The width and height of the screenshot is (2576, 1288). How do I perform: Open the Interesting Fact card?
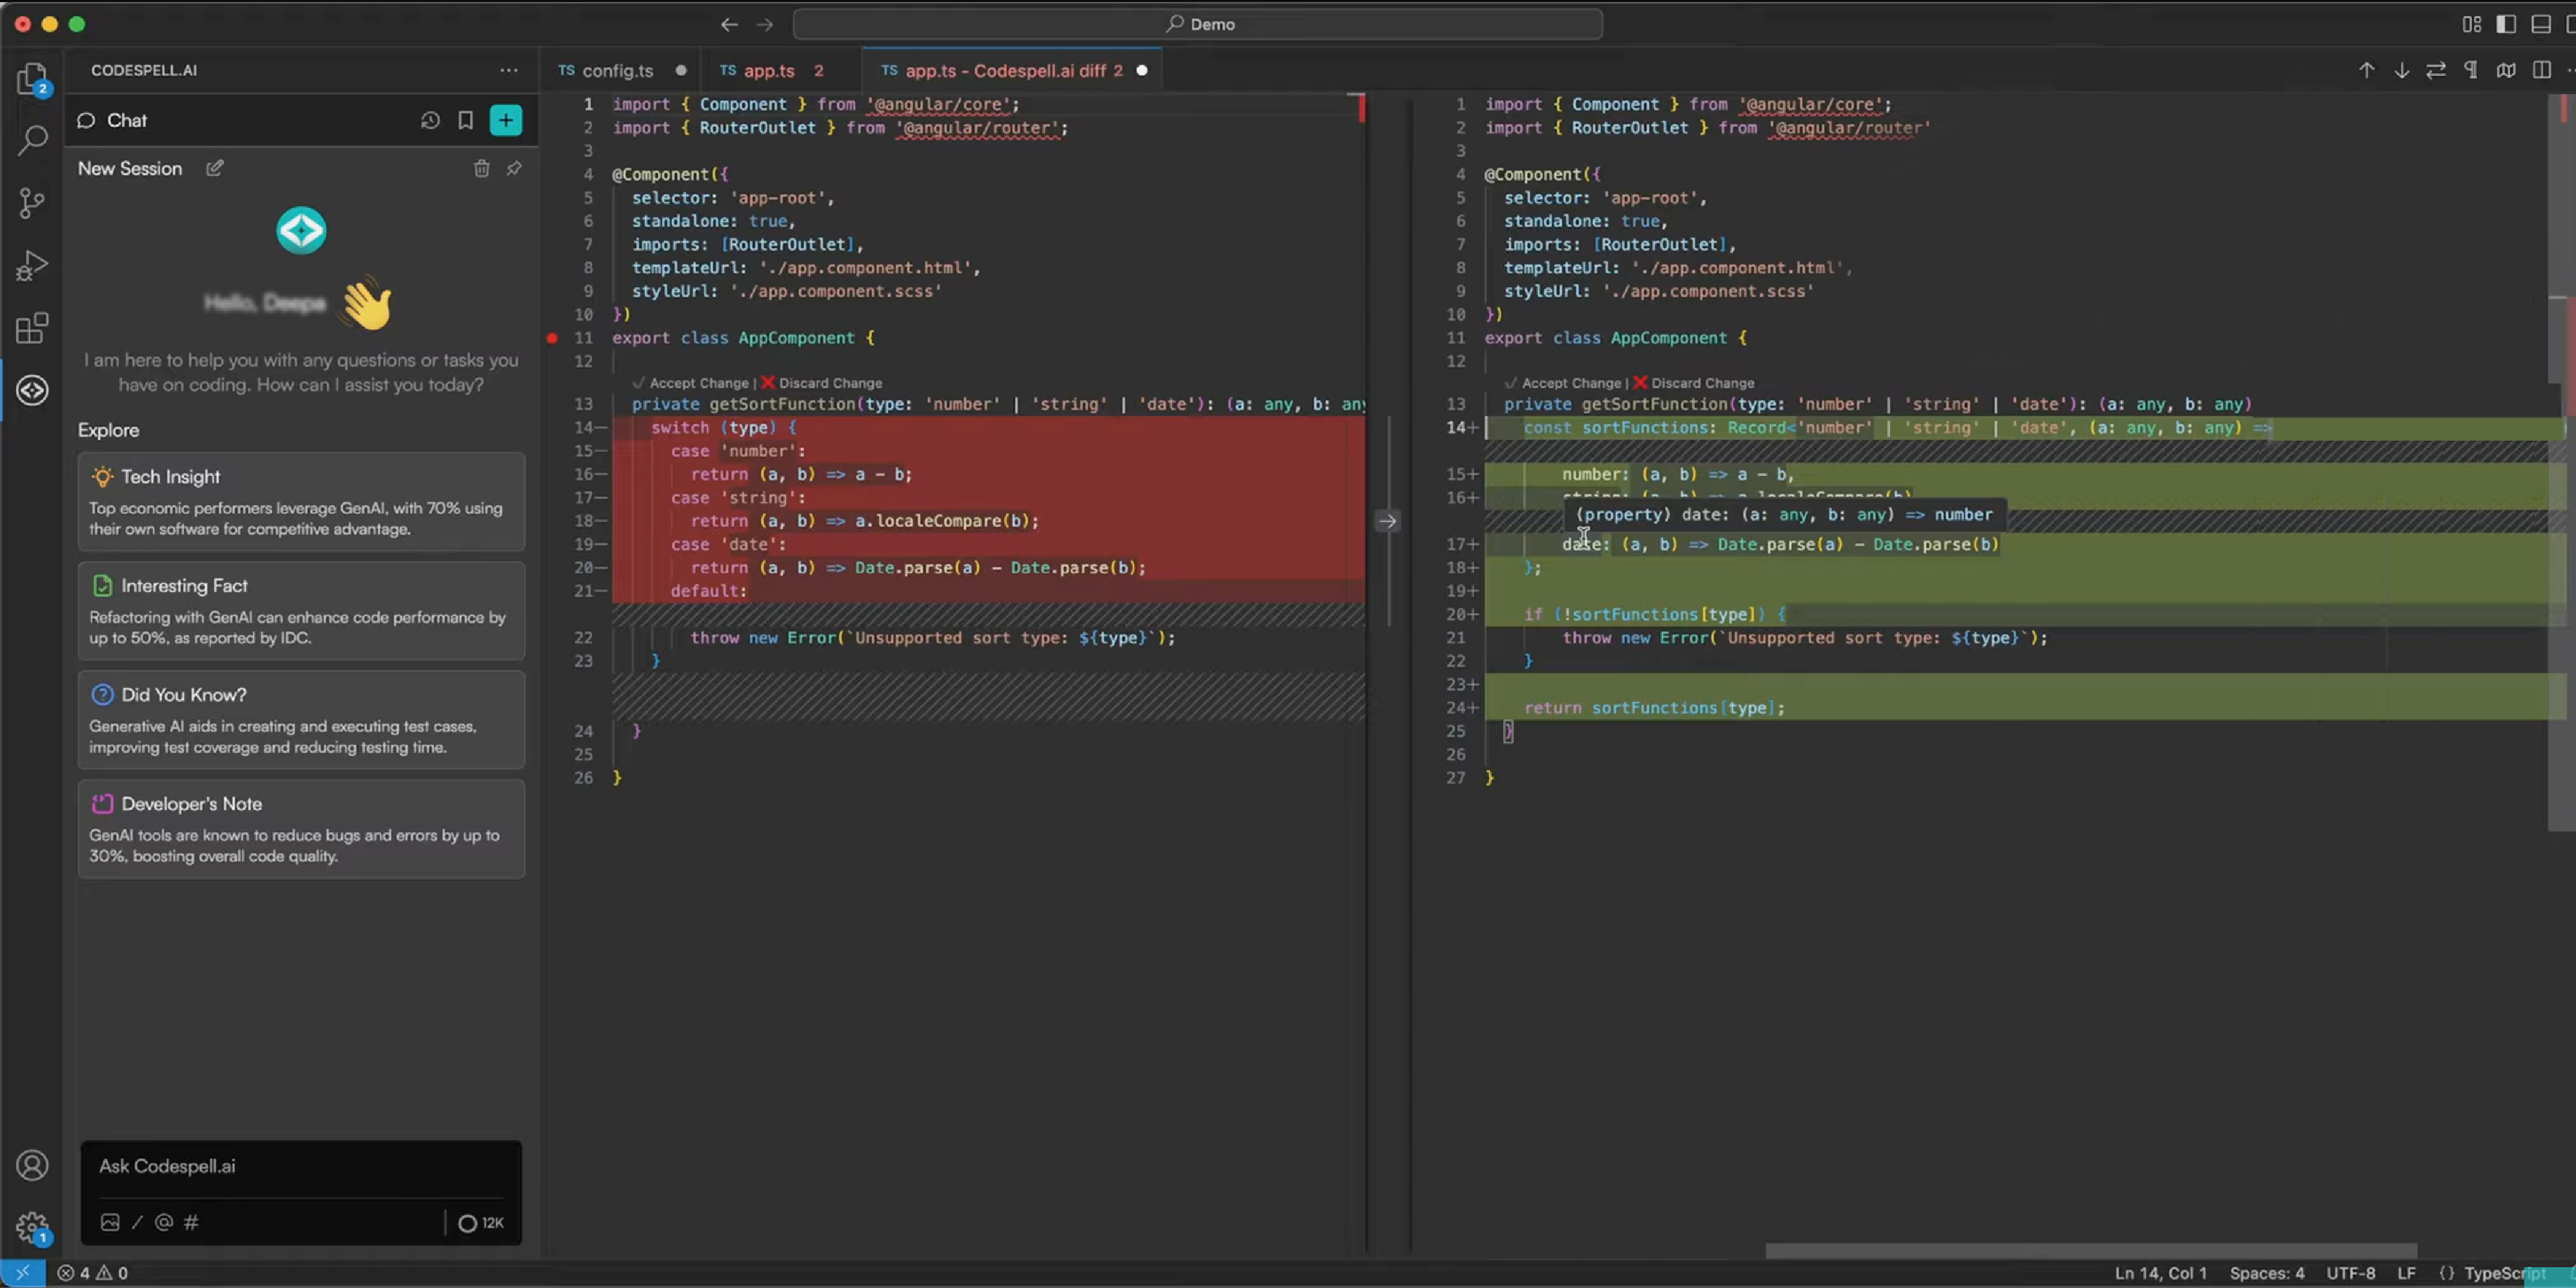301,610
